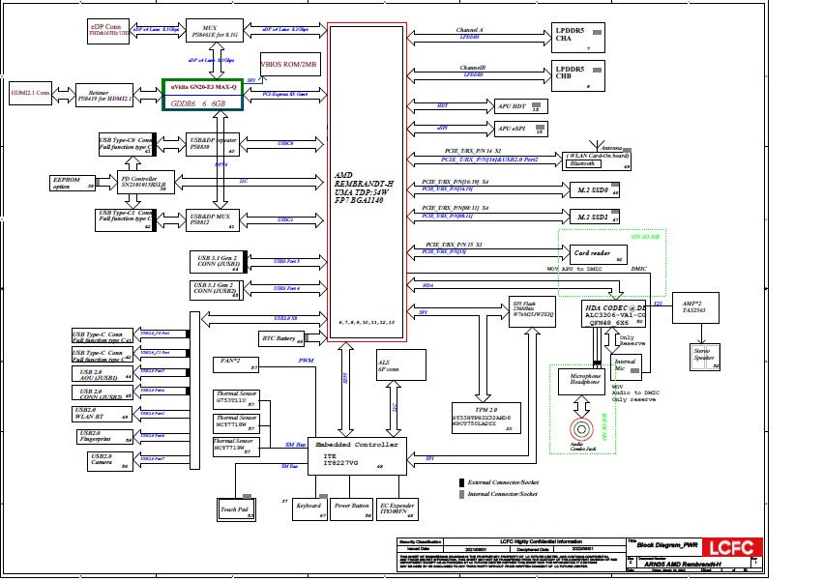Select the WOV APU to DMIC label
Image resolution: width=823 pixels, height=581 pixels.
(574, 269)
